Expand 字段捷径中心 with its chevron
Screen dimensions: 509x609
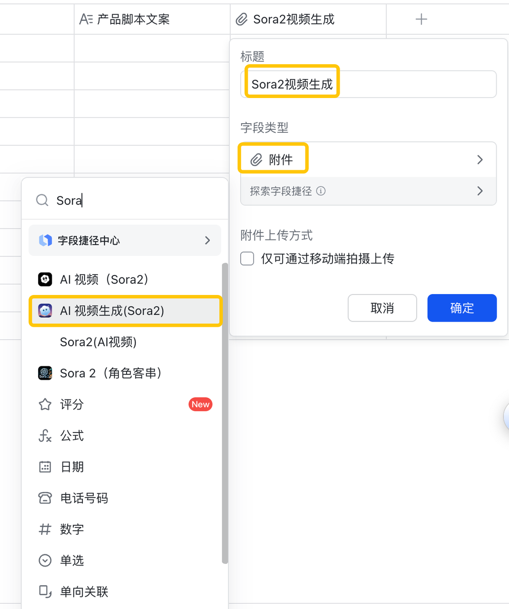(x=207, y=240)
